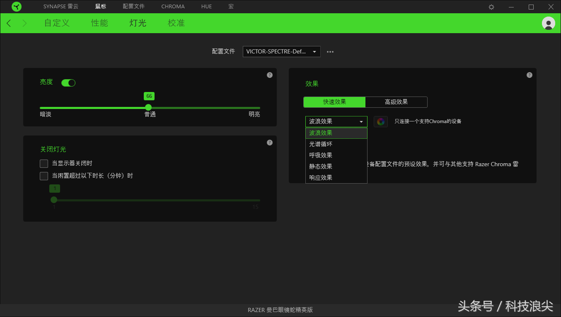The width and height of the screenshot is (561, 317).
Task: Click the 快速效果 button
Action: coord(334,102)
